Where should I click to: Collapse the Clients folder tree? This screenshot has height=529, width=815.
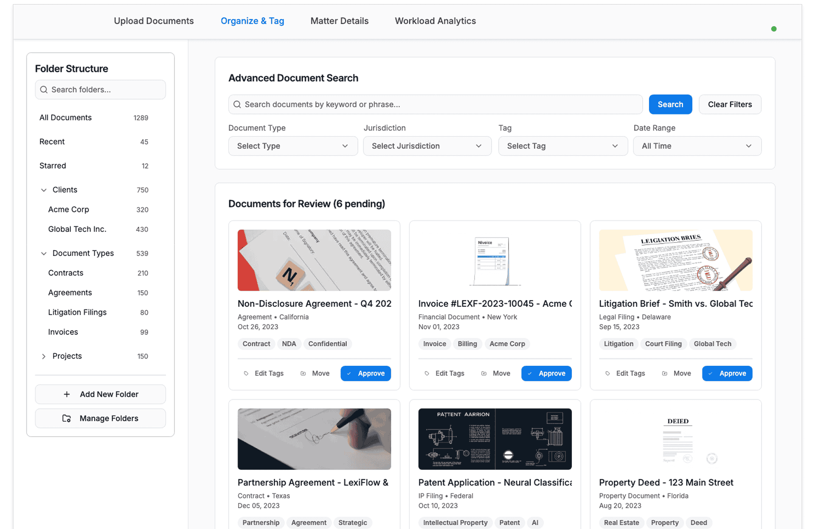coord(44,190)
